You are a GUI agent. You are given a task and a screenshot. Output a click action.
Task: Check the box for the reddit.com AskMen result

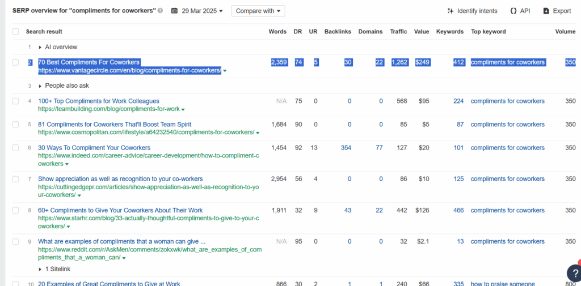click(15, 242)
